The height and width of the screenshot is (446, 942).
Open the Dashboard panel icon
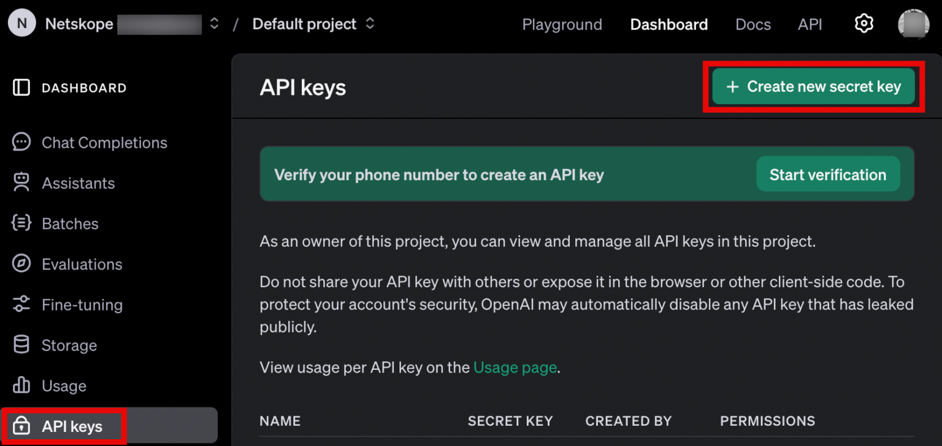(x=21, y=87)
